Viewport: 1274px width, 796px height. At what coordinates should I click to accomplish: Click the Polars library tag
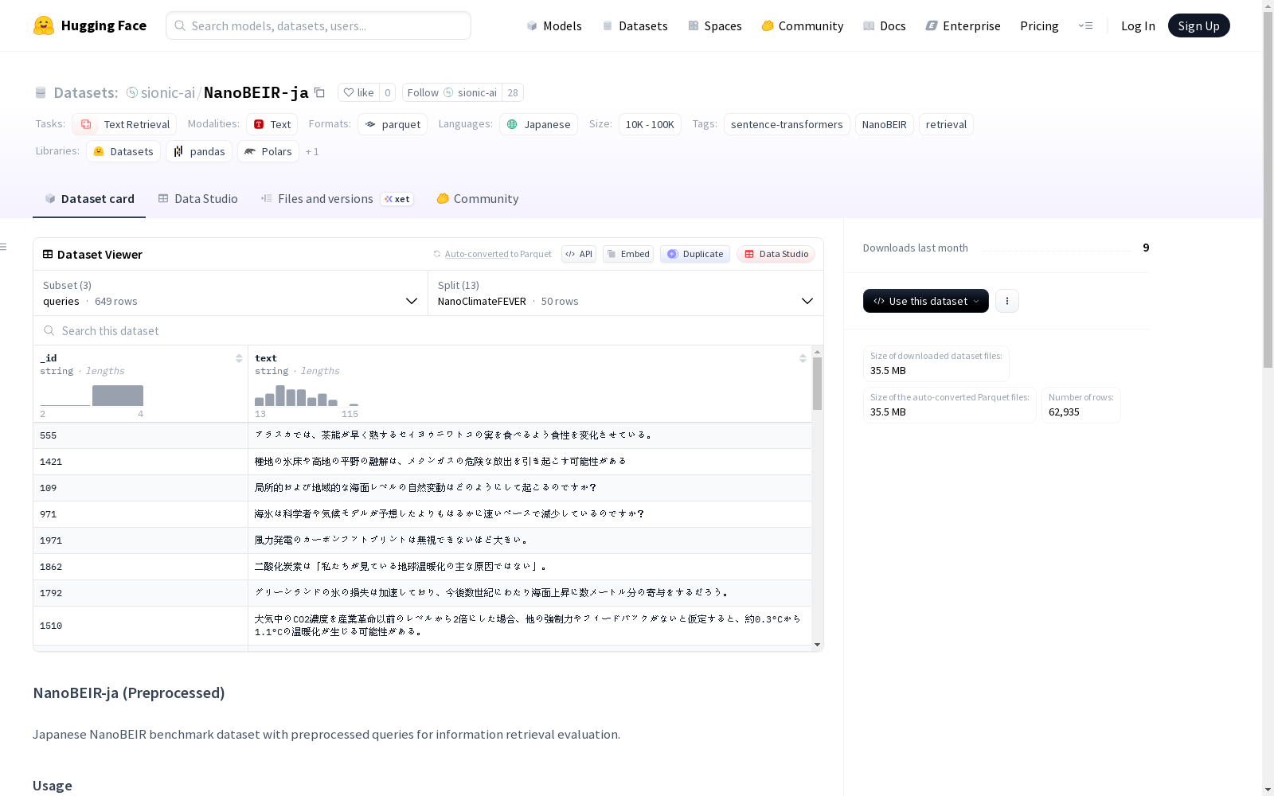click(x=268, y=151)
